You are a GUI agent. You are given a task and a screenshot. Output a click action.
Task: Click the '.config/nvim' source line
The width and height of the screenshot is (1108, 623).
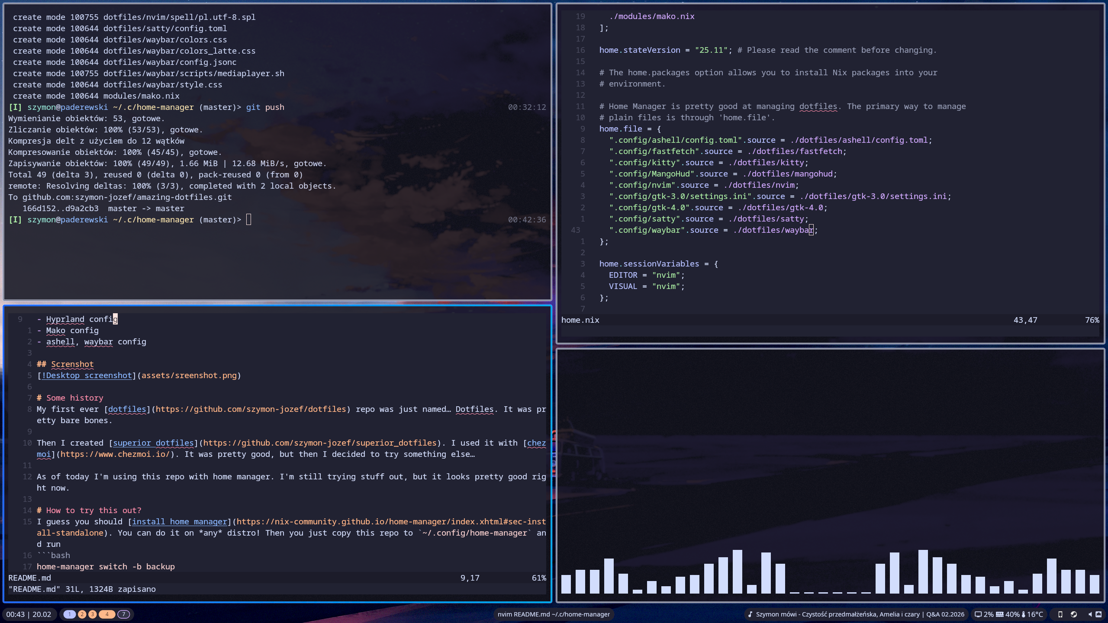pos(704,185)
